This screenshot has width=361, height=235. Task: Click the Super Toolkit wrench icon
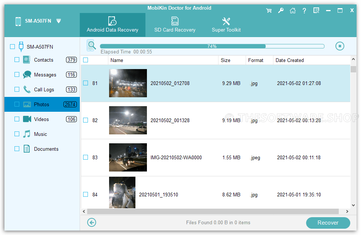coord(226,21)
